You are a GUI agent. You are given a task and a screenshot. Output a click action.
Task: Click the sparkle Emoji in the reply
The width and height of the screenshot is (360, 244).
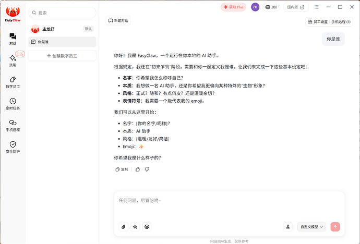(141, 147)
